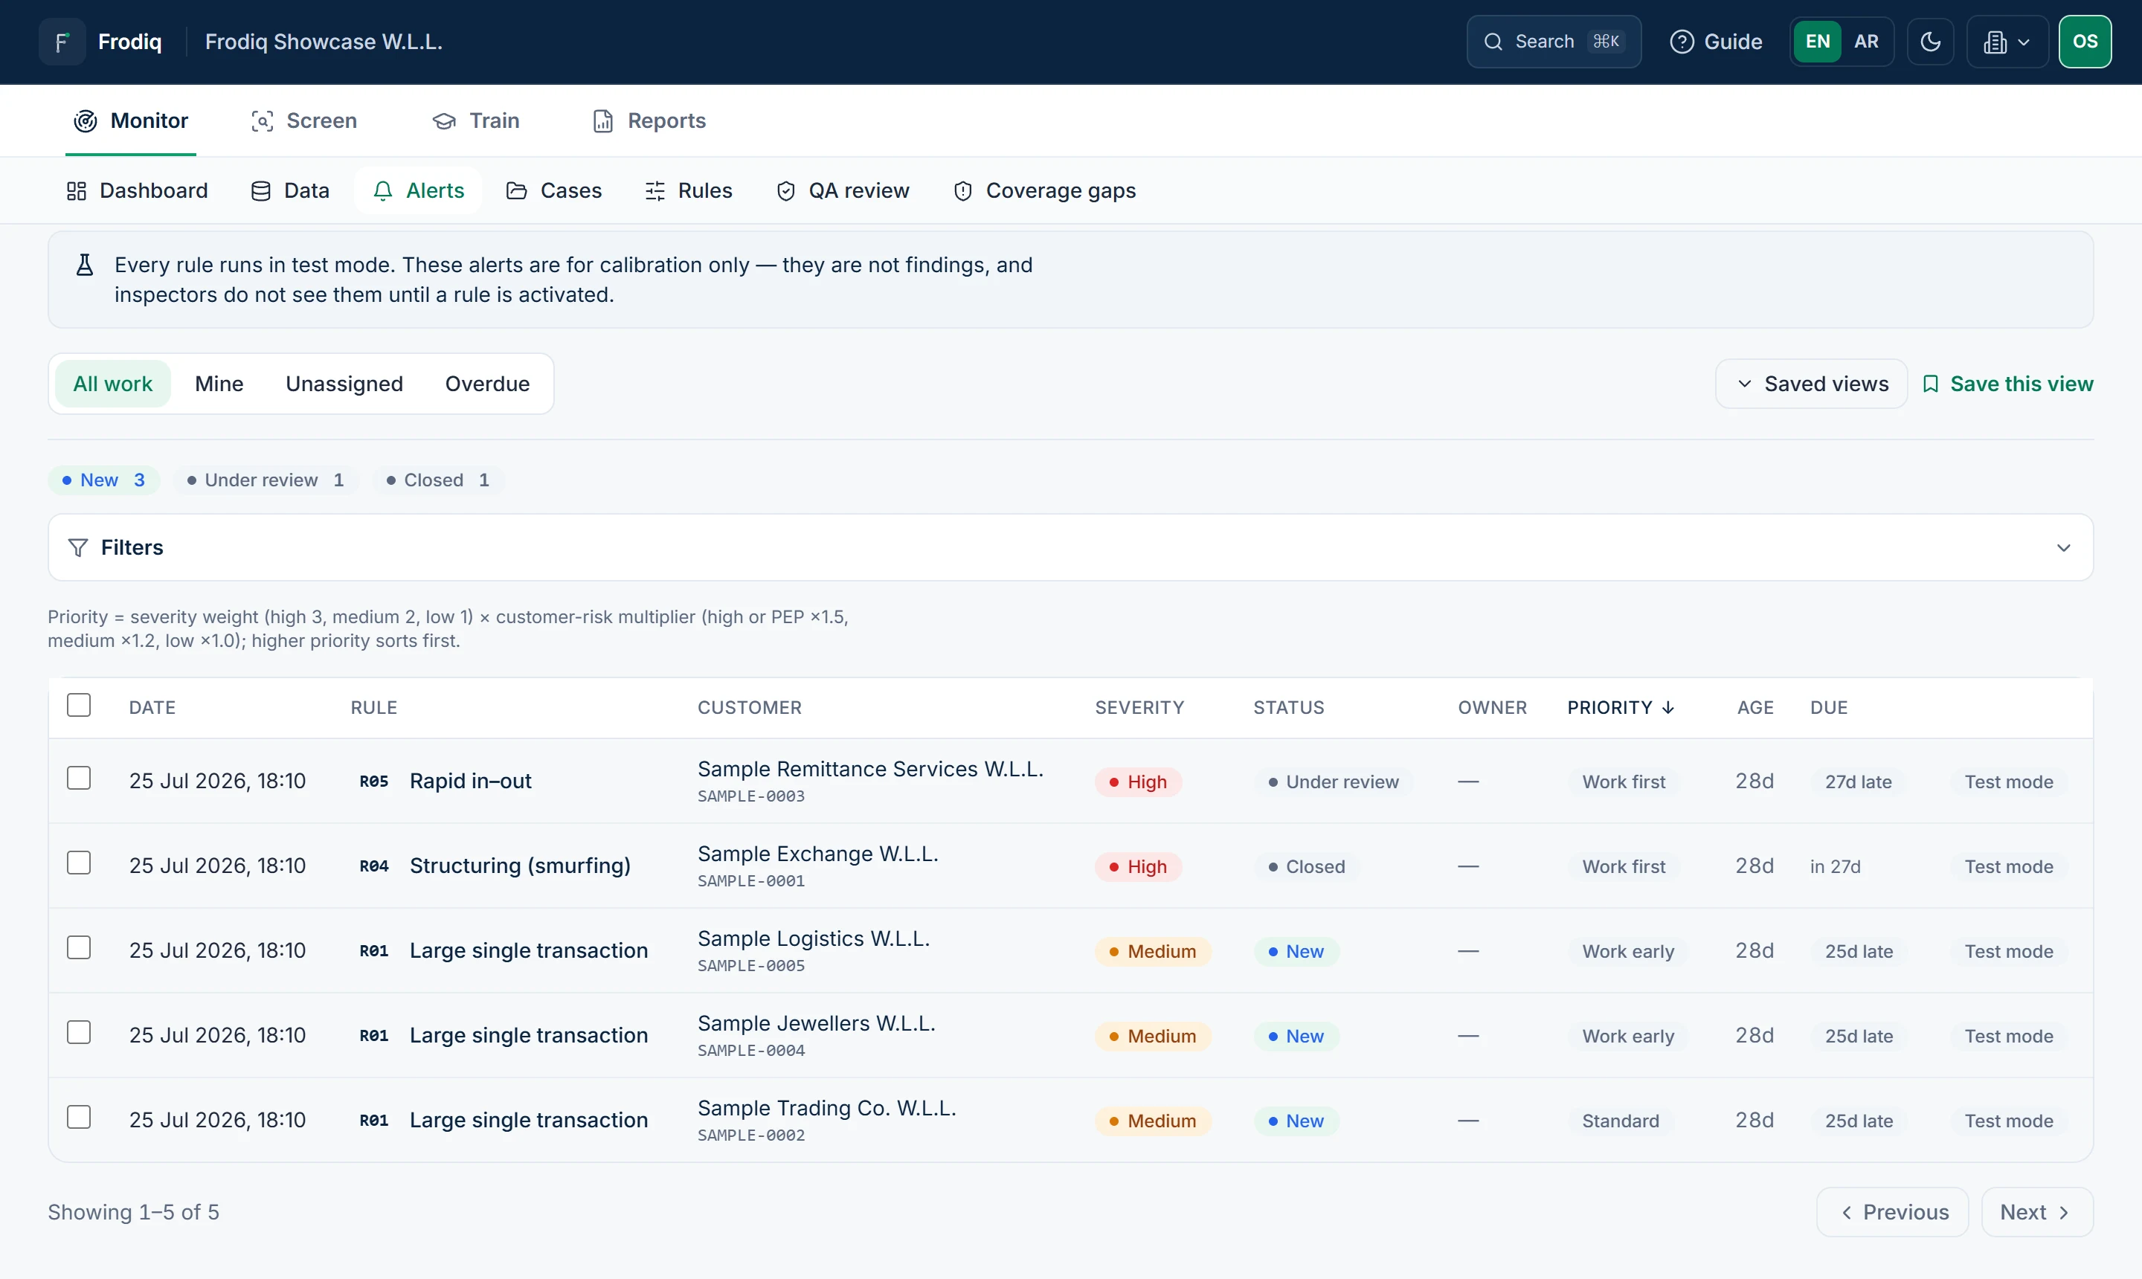The width and height of the screenshot is (2142, 1279).
Task: Click Sample Remittance Services W.L.L. customer
Action: coord(871,769)
